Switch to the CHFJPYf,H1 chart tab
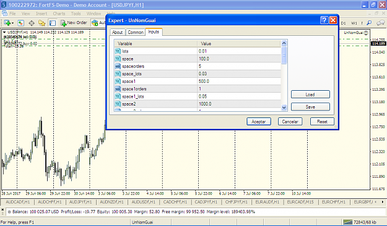Viewport: 387px width, 226px height. click(237, 202)
